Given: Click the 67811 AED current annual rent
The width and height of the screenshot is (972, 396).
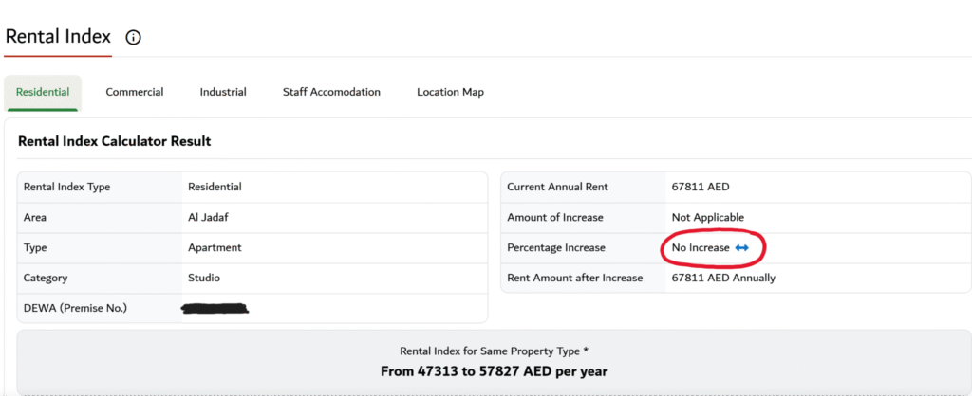Looking at the screenshot, I should point(700,188).
